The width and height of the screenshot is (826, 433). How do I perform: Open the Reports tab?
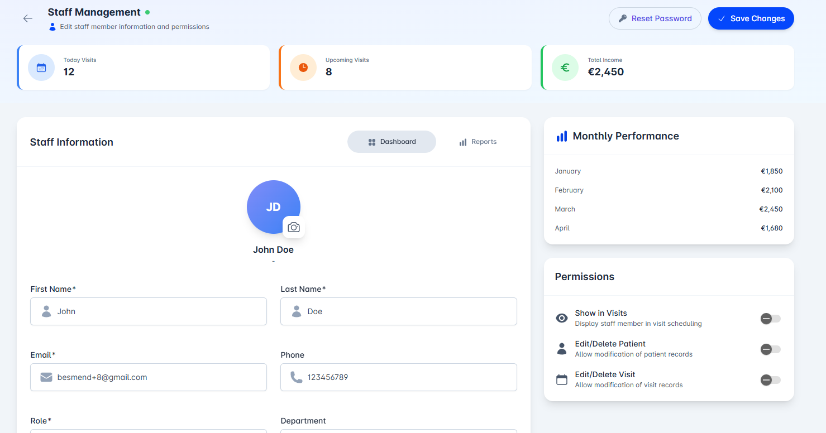478,142
